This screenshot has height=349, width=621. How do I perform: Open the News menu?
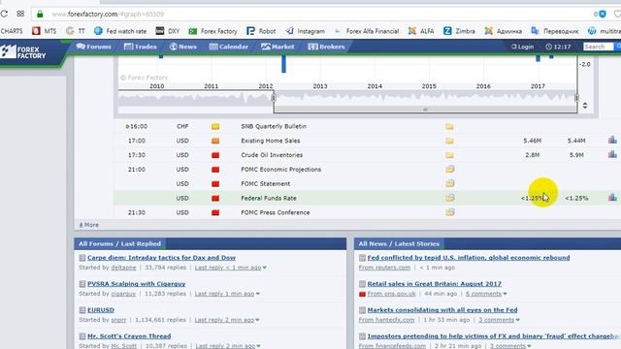[x=183, y=47]
